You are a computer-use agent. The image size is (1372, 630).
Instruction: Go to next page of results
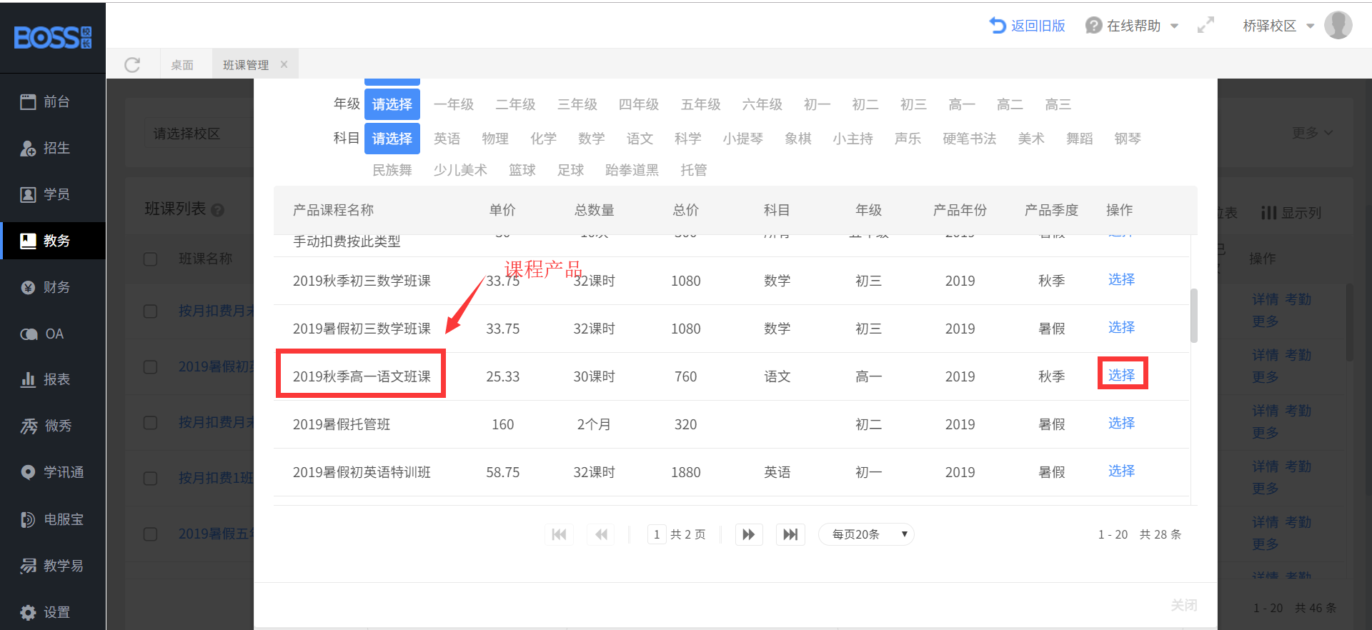click(x=749, y=534)
